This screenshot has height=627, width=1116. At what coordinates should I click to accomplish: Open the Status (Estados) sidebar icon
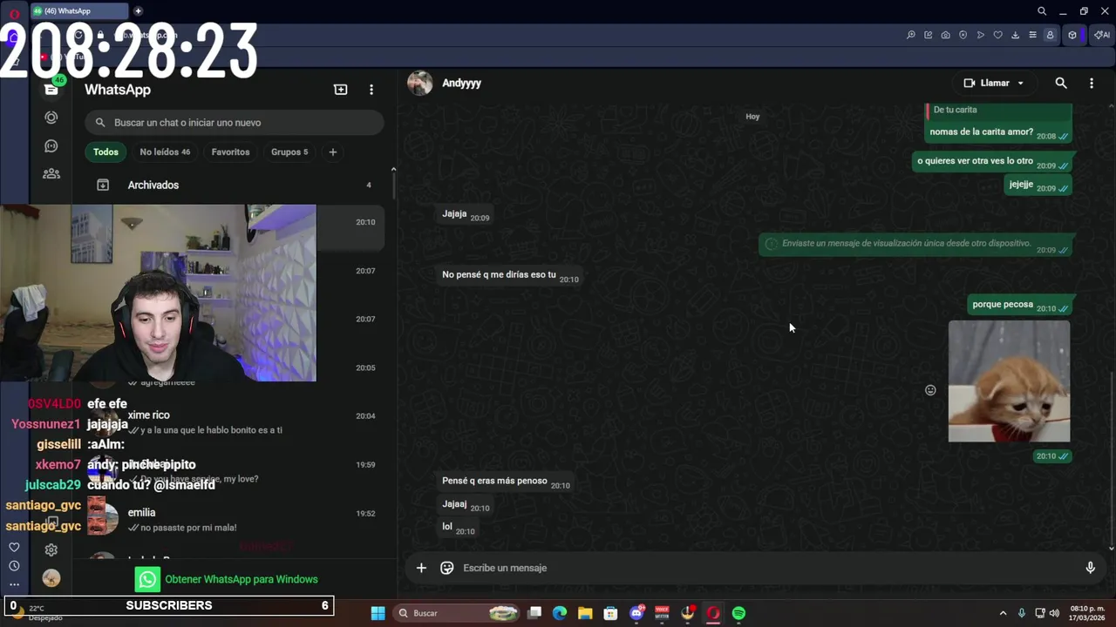[x=51, y=118]
